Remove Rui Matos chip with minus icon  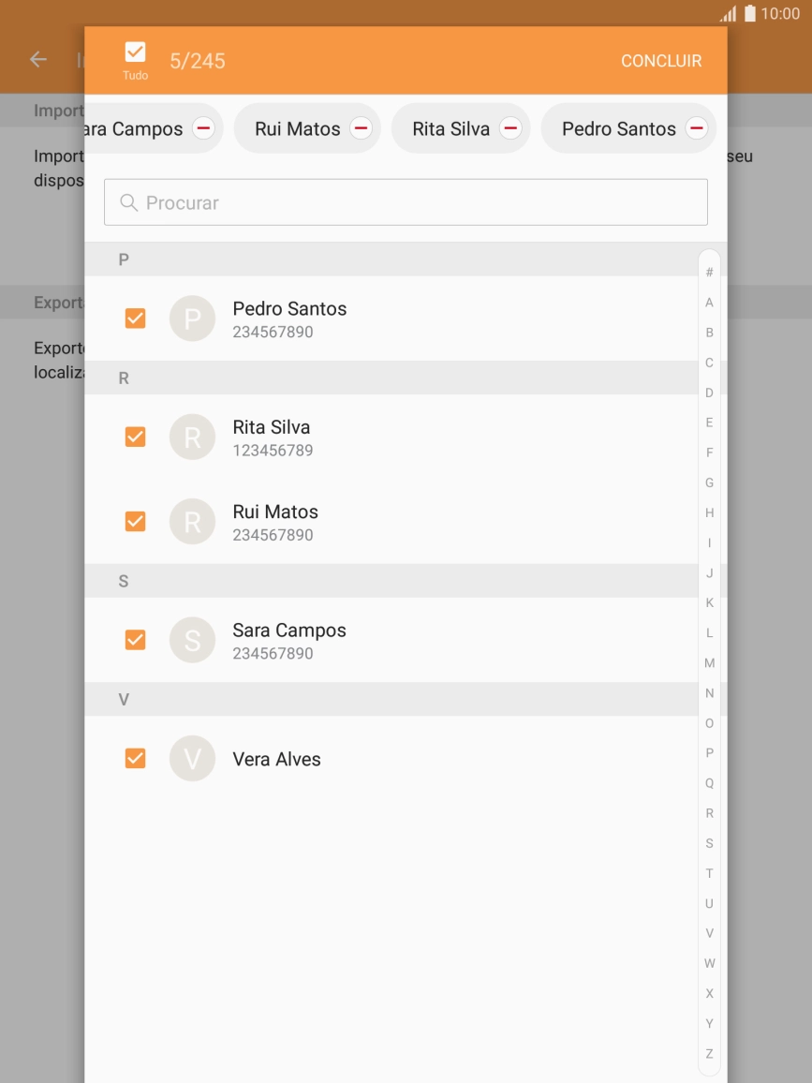click(x=361, y=128)
